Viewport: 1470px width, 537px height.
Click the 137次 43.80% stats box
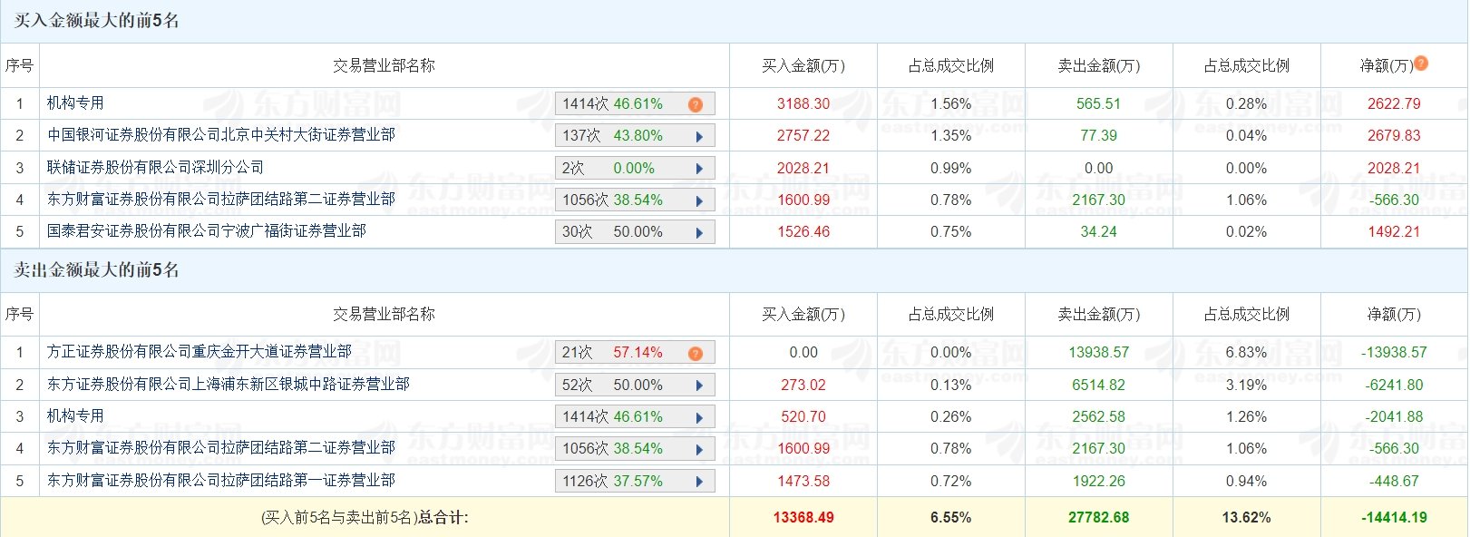click(x=635, y=136)
